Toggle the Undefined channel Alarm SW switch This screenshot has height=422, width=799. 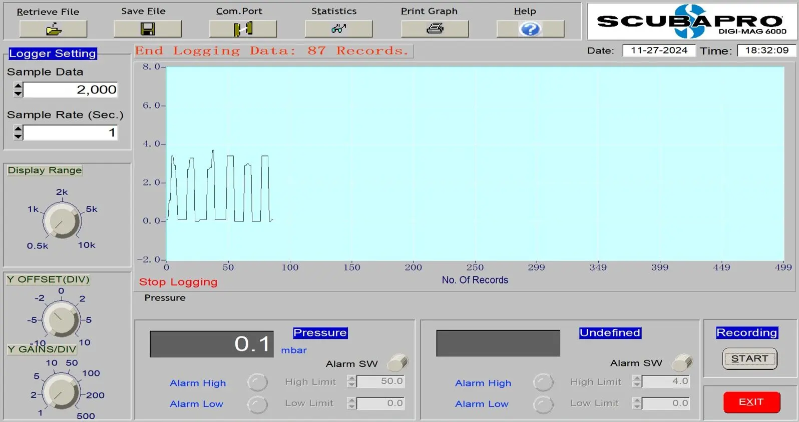pyautogui.click(x=682, y=362)
